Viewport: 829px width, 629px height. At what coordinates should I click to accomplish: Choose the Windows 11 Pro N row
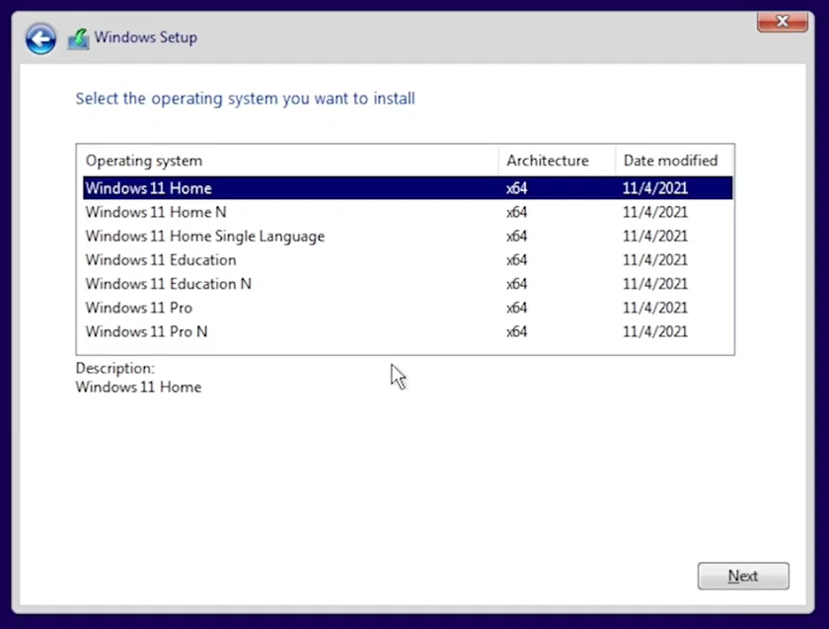pyautogui.click(x=146, y=332)
